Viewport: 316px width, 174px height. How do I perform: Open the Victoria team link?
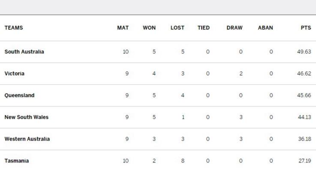[x=15, y=74]
